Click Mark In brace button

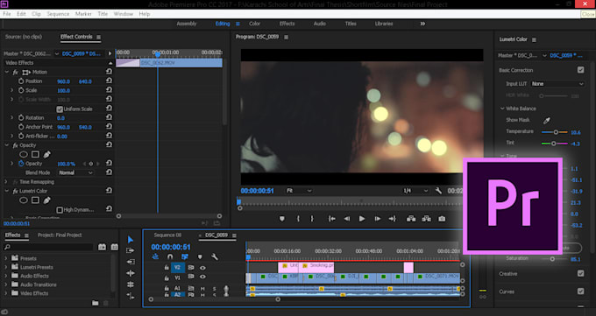[x=298, y=219]
